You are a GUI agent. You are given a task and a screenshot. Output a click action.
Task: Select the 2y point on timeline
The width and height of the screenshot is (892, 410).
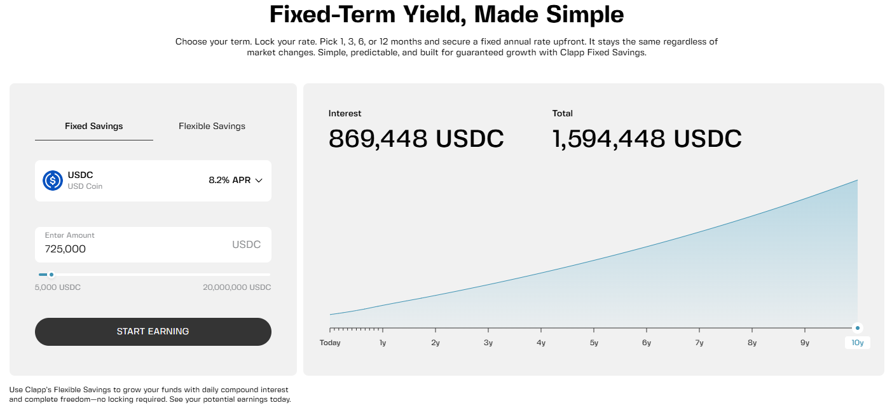(436, 343)
